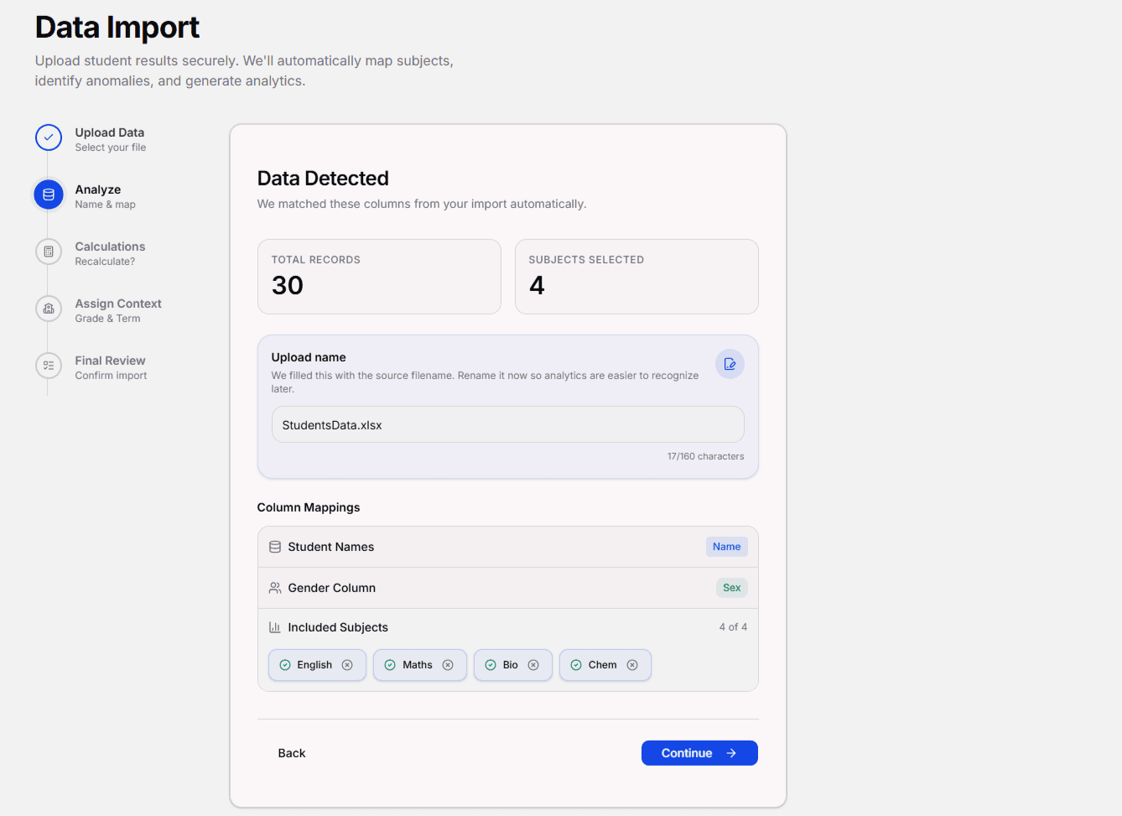Select the Analyze step label
Screen dimensions: 1122x816
[98, 190]
